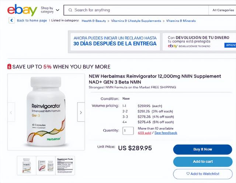Click the Quantity input box

point(128,131)
